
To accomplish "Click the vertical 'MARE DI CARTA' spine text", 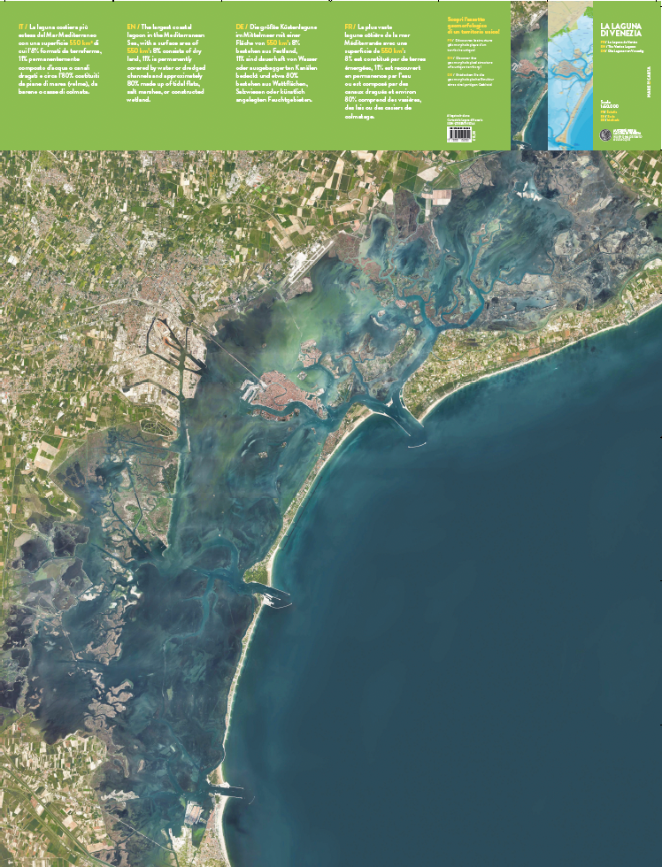I will tap(649, 83).
